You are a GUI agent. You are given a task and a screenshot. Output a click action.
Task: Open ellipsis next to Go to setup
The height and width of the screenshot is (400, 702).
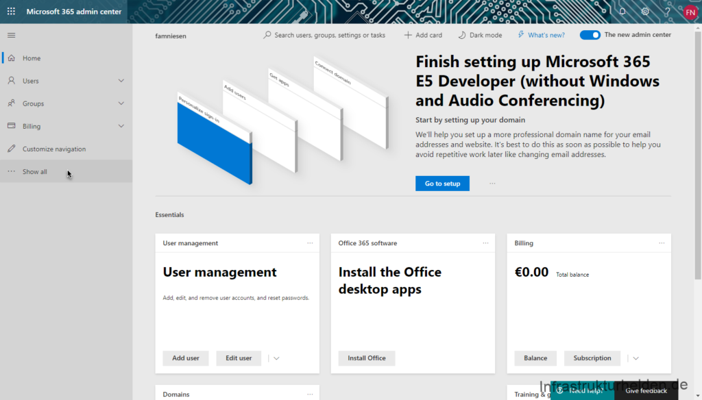point(492,184)
